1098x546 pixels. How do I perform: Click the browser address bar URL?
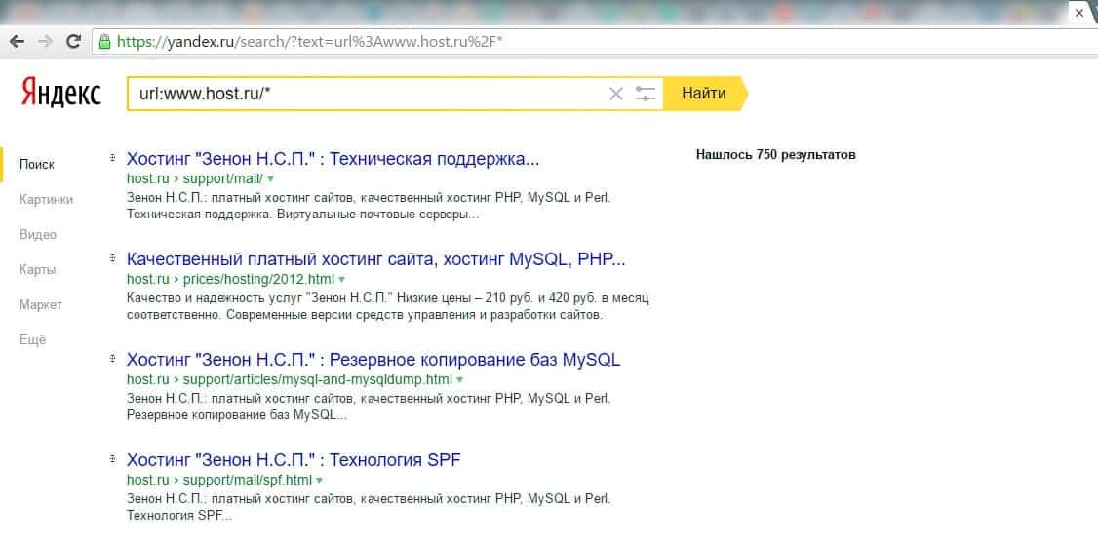[x=309, y=42]
